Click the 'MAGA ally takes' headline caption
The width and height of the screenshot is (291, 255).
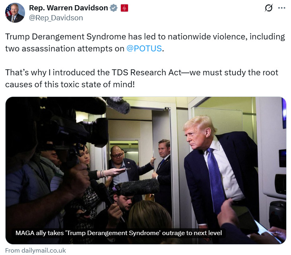click(x=118, y=233)
